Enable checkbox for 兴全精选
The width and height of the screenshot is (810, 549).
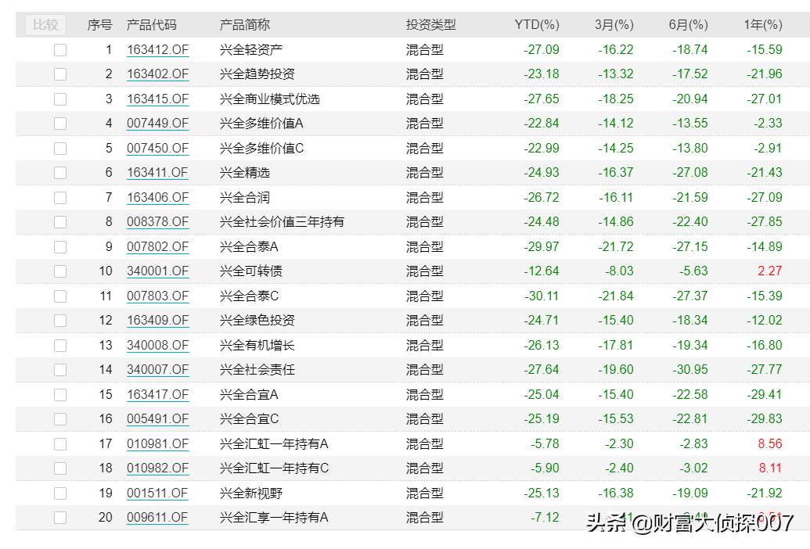60,173
